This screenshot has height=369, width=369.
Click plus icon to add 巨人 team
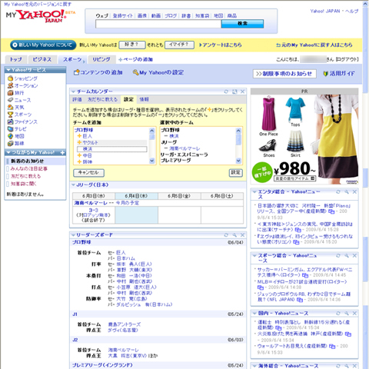[x=79, y=136]
